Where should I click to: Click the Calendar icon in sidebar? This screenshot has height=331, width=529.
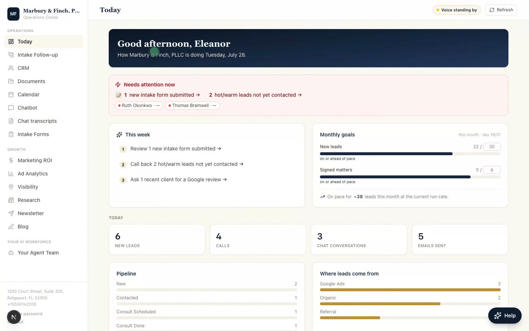tap(11, 95)
